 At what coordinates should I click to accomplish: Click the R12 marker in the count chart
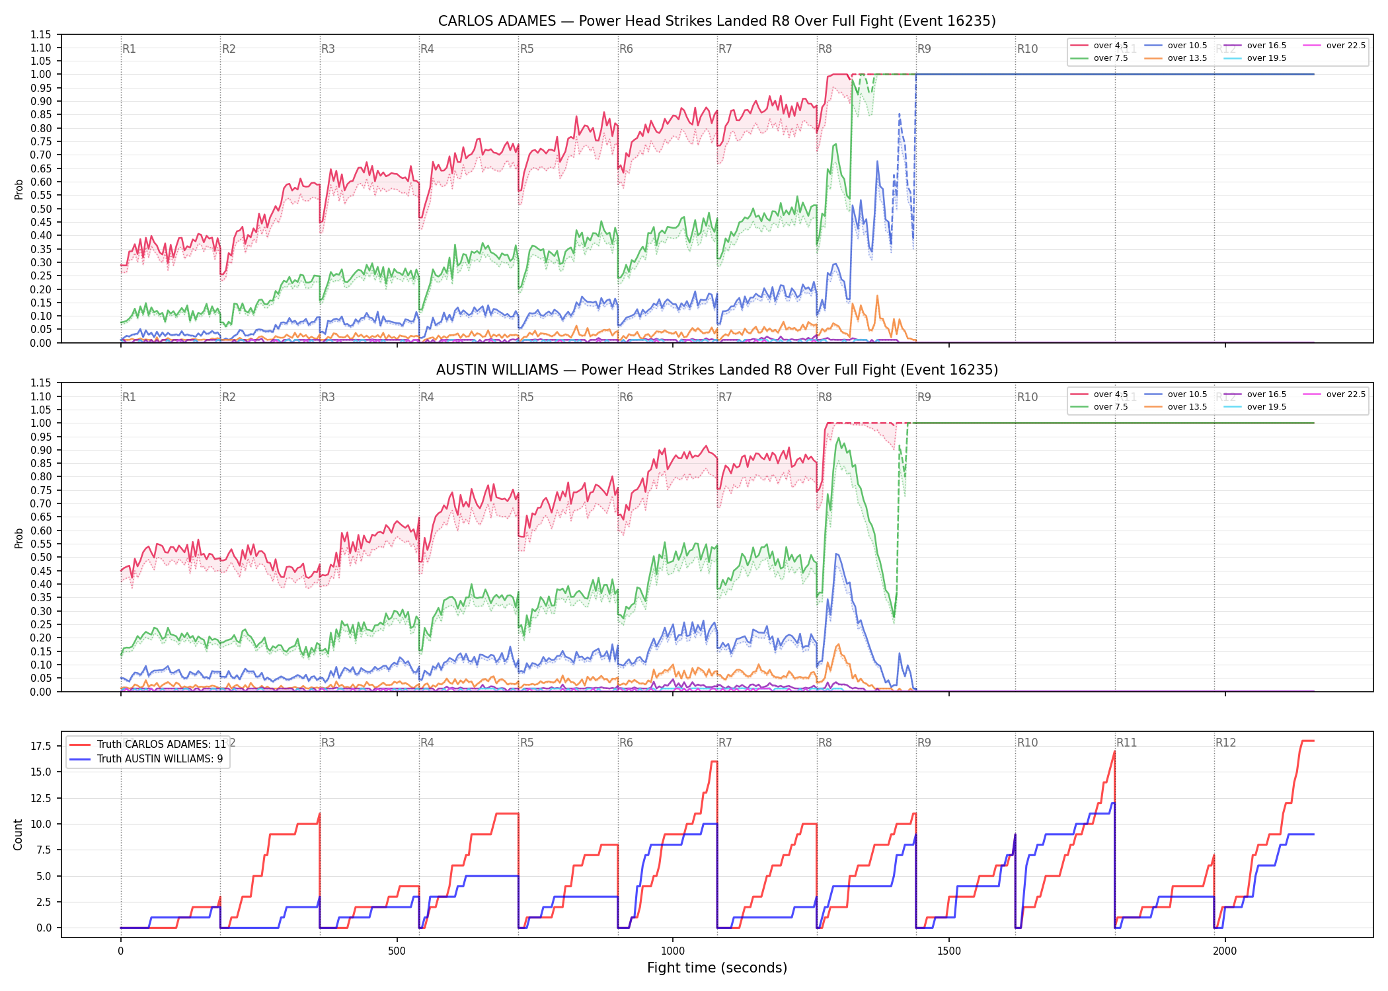pos(1225,743)
